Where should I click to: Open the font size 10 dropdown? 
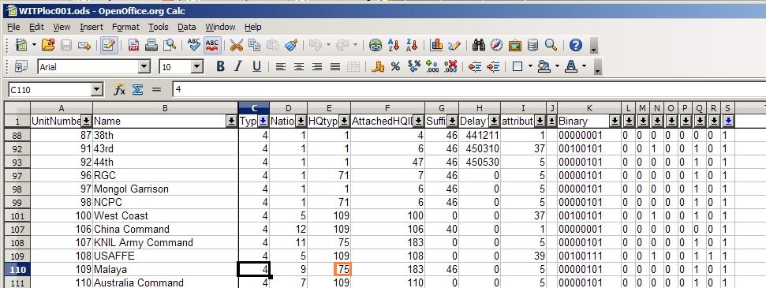click(197, 67)
